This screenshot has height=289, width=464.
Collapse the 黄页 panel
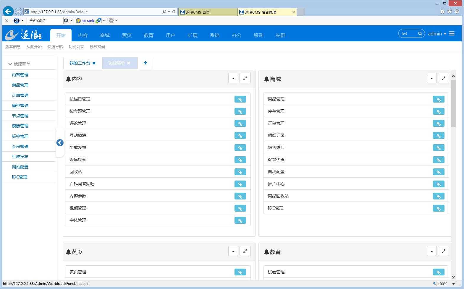tap(233, 251)
